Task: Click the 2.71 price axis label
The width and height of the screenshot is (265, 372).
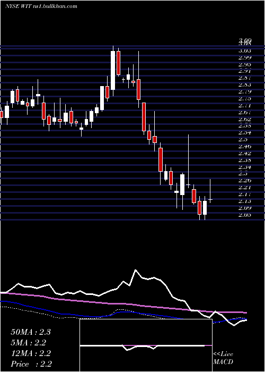Action: click(245, 105)
